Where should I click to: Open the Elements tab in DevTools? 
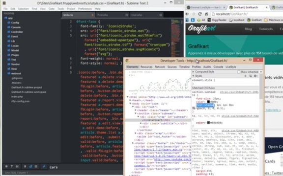pyautogui.click(x=133, y=67)
